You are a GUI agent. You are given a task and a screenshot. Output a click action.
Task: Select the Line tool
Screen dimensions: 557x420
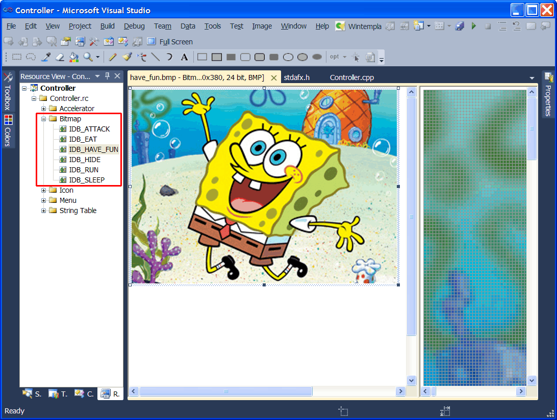[156, 57]
